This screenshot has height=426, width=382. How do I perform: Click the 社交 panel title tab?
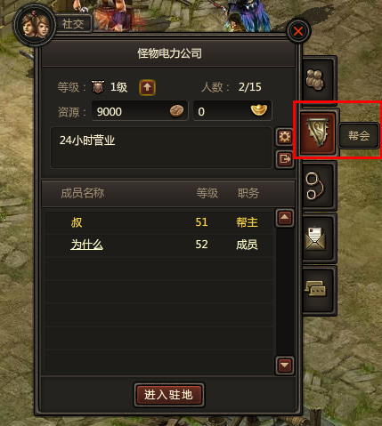(x=73, y=24)
